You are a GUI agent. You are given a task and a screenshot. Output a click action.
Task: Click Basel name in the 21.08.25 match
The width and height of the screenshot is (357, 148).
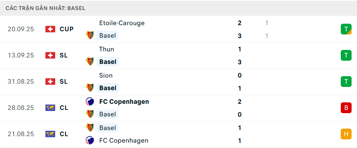tap(107, 128)
